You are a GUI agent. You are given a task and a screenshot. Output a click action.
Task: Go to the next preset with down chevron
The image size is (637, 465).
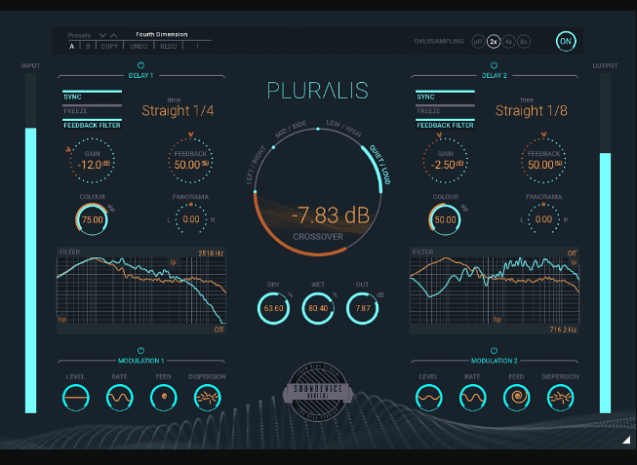(102, 35)
